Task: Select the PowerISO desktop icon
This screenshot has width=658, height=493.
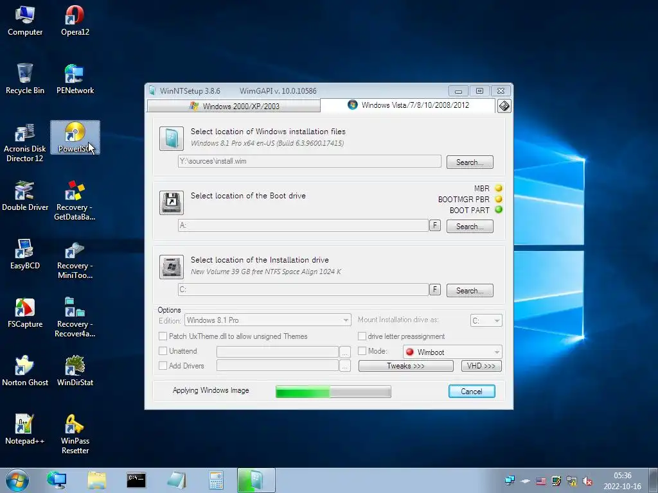Action: [x=75, y=137]
